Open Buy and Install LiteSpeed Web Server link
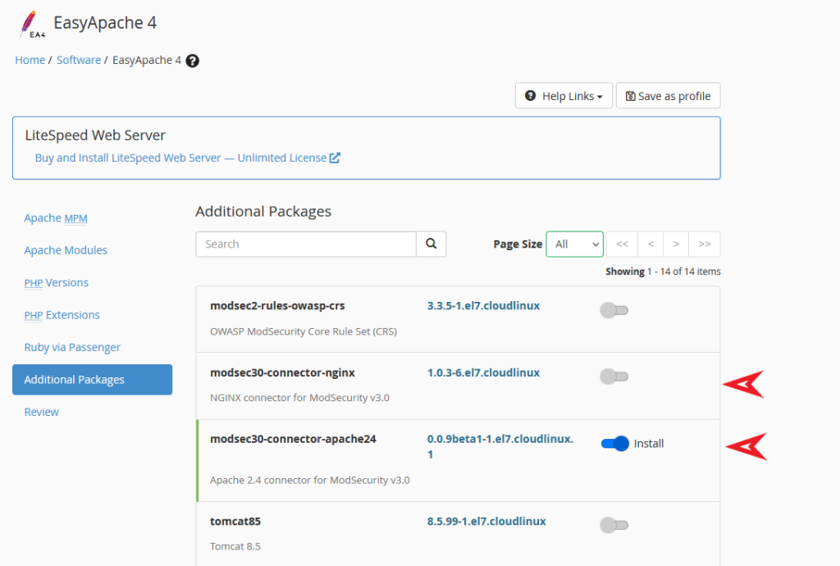Viewport: 840px width, 566px height. point(180,157)
